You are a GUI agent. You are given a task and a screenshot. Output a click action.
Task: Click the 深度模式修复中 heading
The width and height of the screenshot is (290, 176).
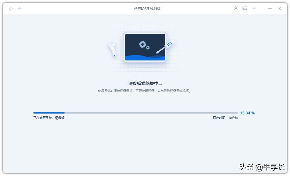[x=145, y=83]
